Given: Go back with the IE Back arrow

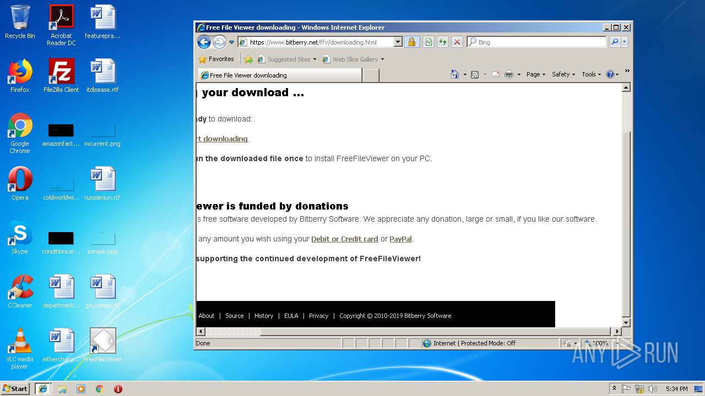Looking at the screenshot, I should click(x=204, y=42).
